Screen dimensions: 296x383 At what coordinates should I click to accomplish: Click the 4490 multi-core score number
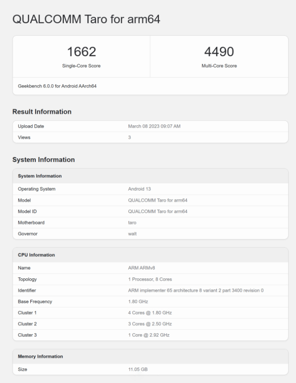tap(219, 52)
